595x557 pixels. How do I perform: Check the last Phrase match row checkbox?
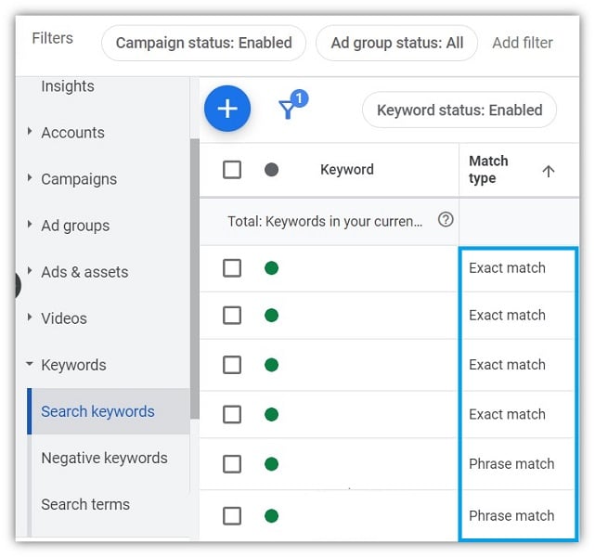coord(232,516)
